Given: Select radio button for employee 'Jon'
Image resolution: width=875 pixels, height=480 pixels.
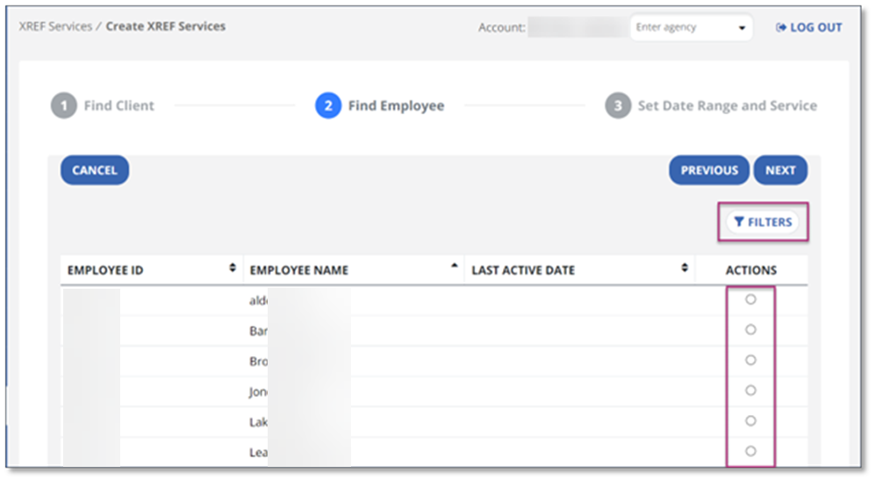Looking at the screenshot, I should [x=750, y=390].
